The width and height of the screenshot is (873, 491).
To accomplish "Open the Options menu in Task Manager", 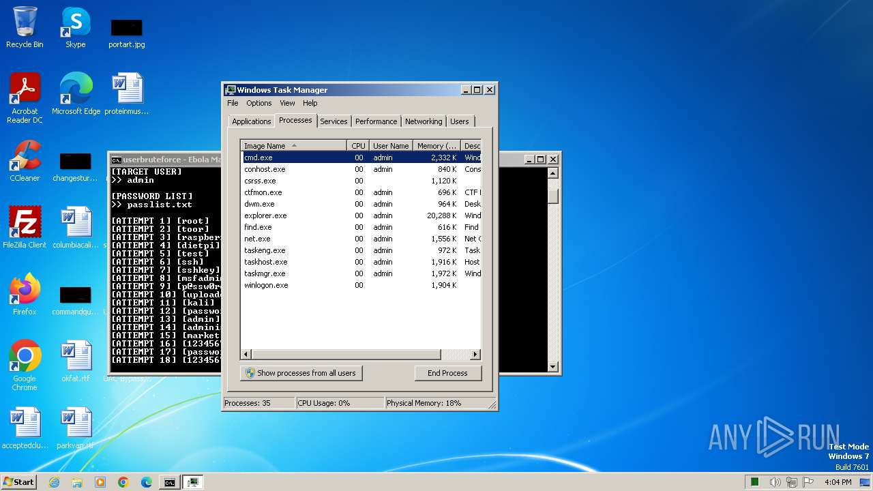I will point(259,103).
